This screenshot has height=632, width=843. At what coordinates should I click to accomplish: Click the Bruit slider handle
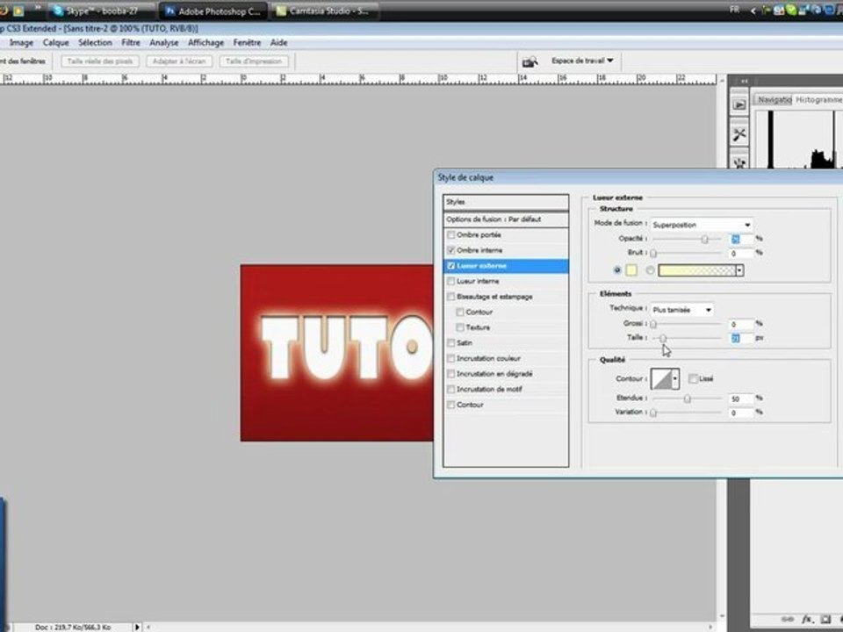653,253
